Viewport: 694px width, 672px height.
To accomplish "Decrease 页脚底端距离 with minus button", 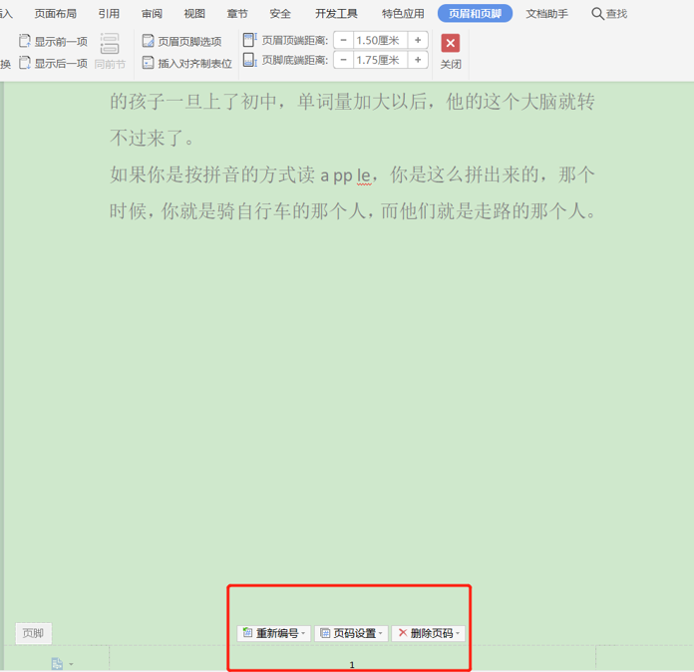I will 343,60.
